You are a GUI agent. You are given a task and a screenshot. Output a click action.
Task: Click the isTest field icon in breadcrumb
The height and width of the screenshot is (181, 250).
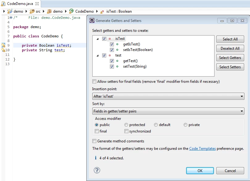click(102, 12)
